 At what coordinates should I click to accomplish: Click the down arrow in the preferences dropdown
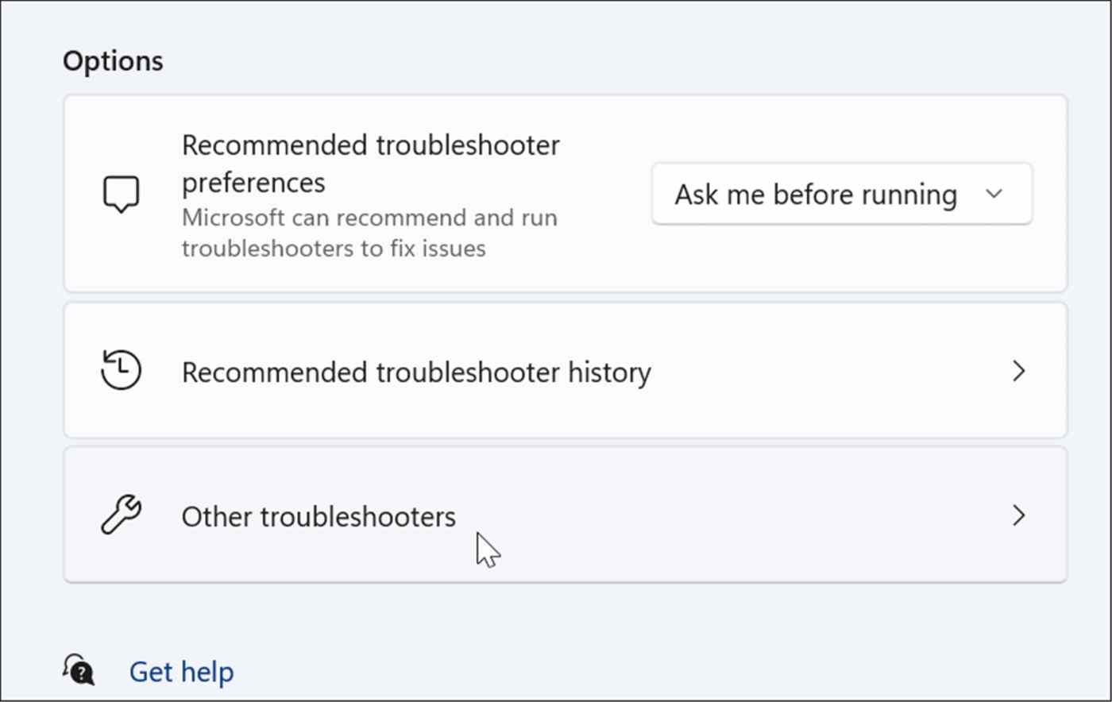point(994,194)
